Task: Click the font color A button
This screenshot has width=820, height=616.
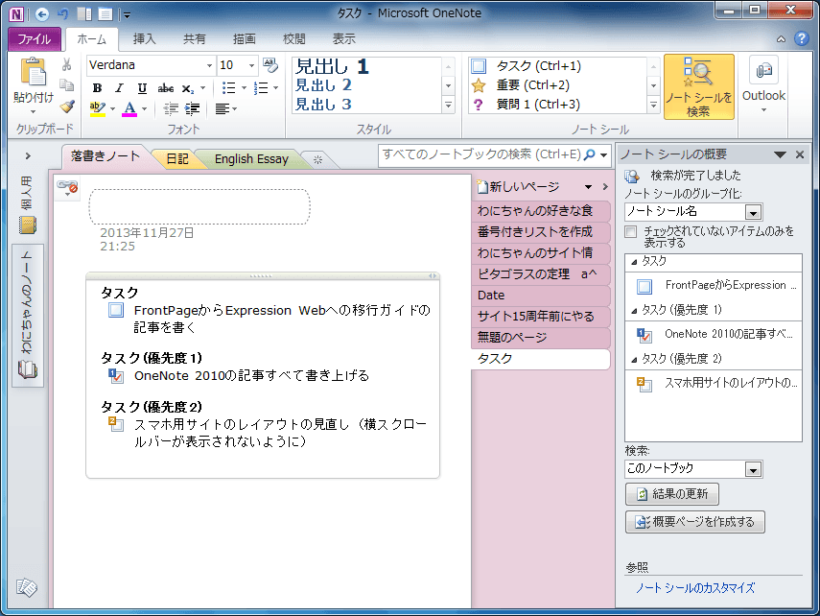Action: [129, 108]
